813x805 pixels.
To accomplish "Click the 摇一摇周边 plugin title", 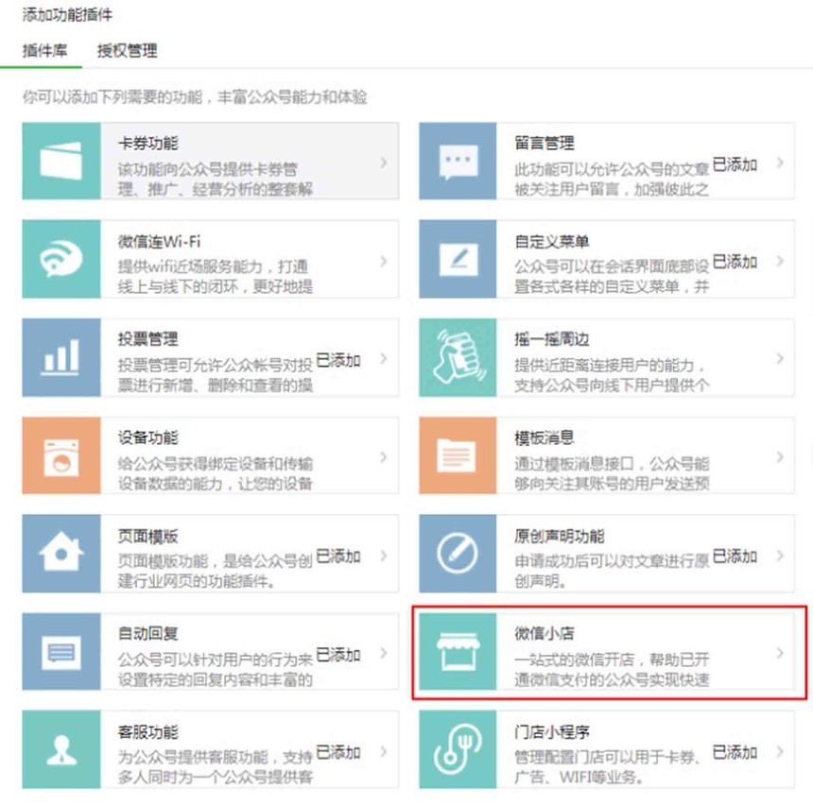I will [x=552, y=339].
